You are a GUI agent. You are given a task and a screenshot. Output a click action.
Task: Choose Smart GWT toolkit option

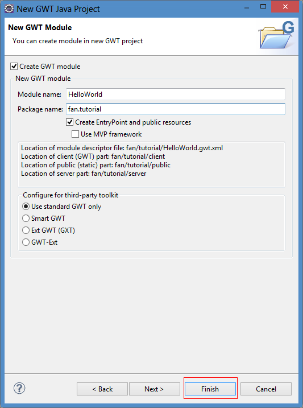tap(26, 218)
